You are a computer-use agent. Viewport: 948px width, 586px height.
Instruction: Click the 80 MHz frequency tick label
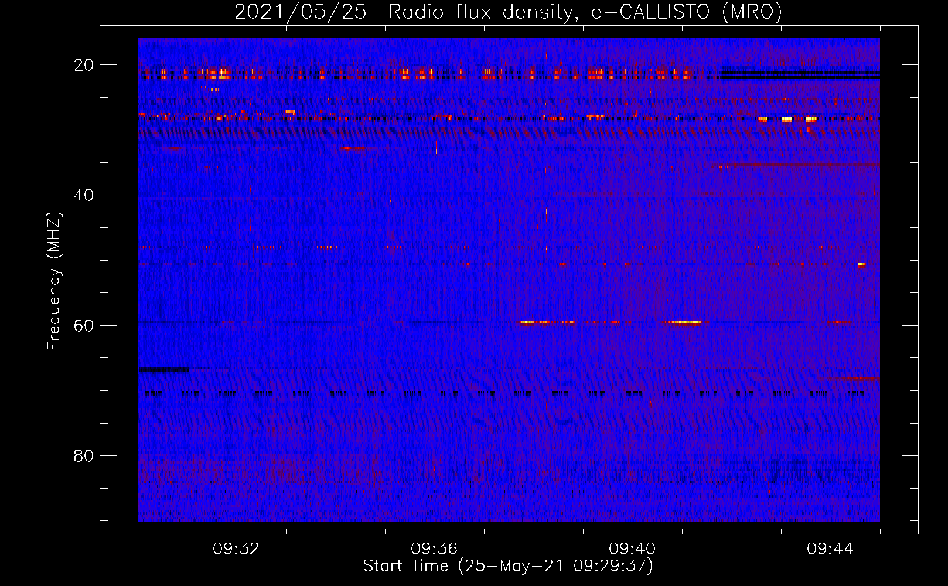pos(84,455)
